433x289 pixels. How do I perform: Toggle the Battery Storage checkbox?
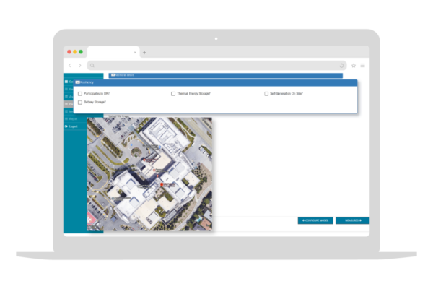79,102
